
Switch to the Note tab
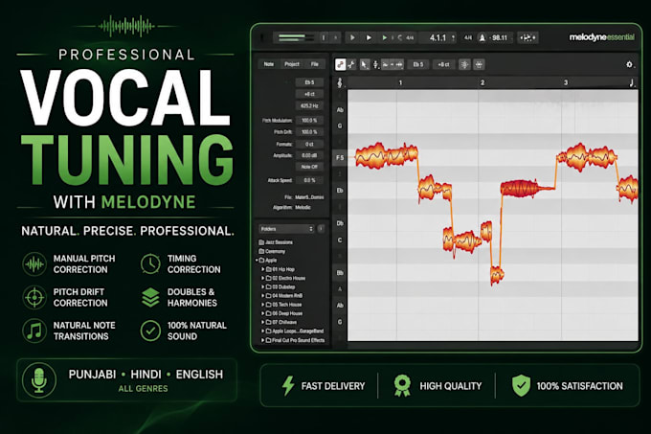tap(269, 64)
